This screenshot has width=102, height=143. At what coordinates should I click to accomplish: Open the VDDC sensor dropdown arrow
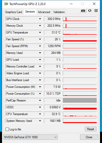coord(40,107)
